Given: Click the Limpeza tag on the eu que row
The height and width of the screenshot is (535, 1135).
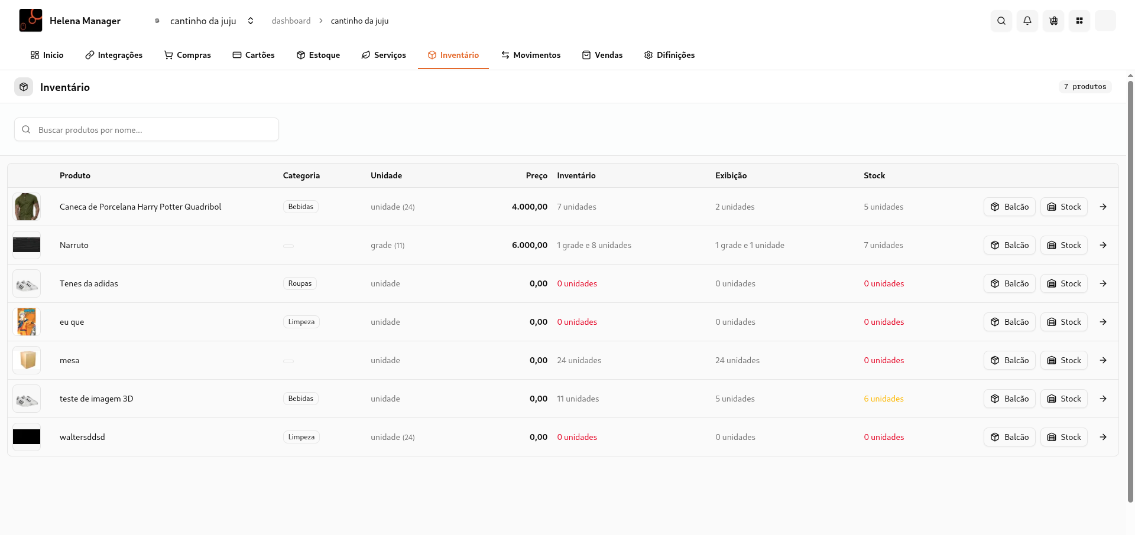Looking at the screenshot, I should pyautogui.click(x=301, y=321).
